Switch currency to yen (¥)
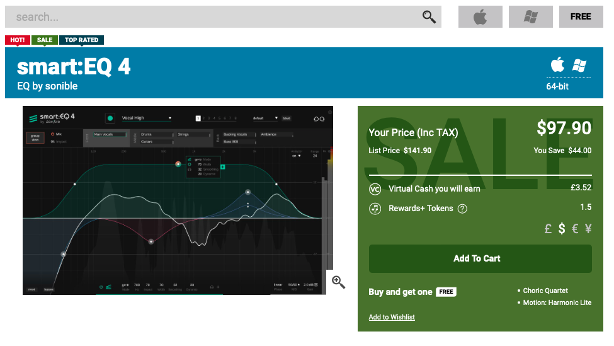 (x=588, y=228)
